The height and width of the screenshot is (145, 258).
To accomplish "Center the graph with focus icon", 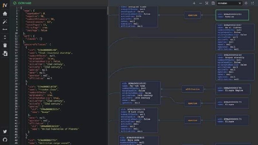I will (207, 3).
